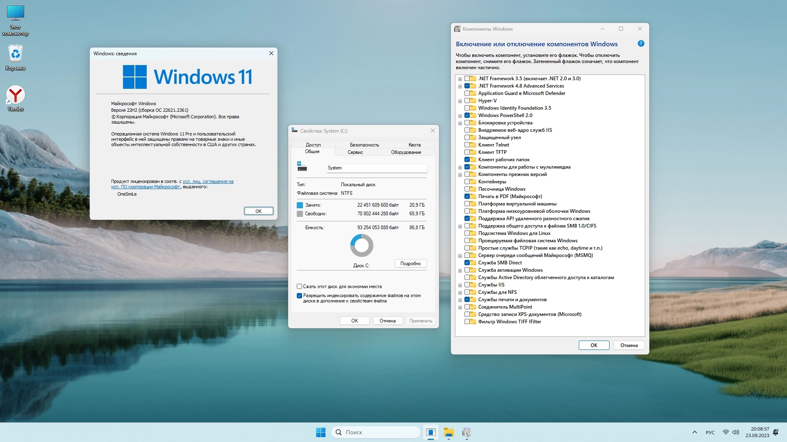The height and width of the screenshot is (442, 787).
Task: Click the help question mark icon
Action: [641, 44]
